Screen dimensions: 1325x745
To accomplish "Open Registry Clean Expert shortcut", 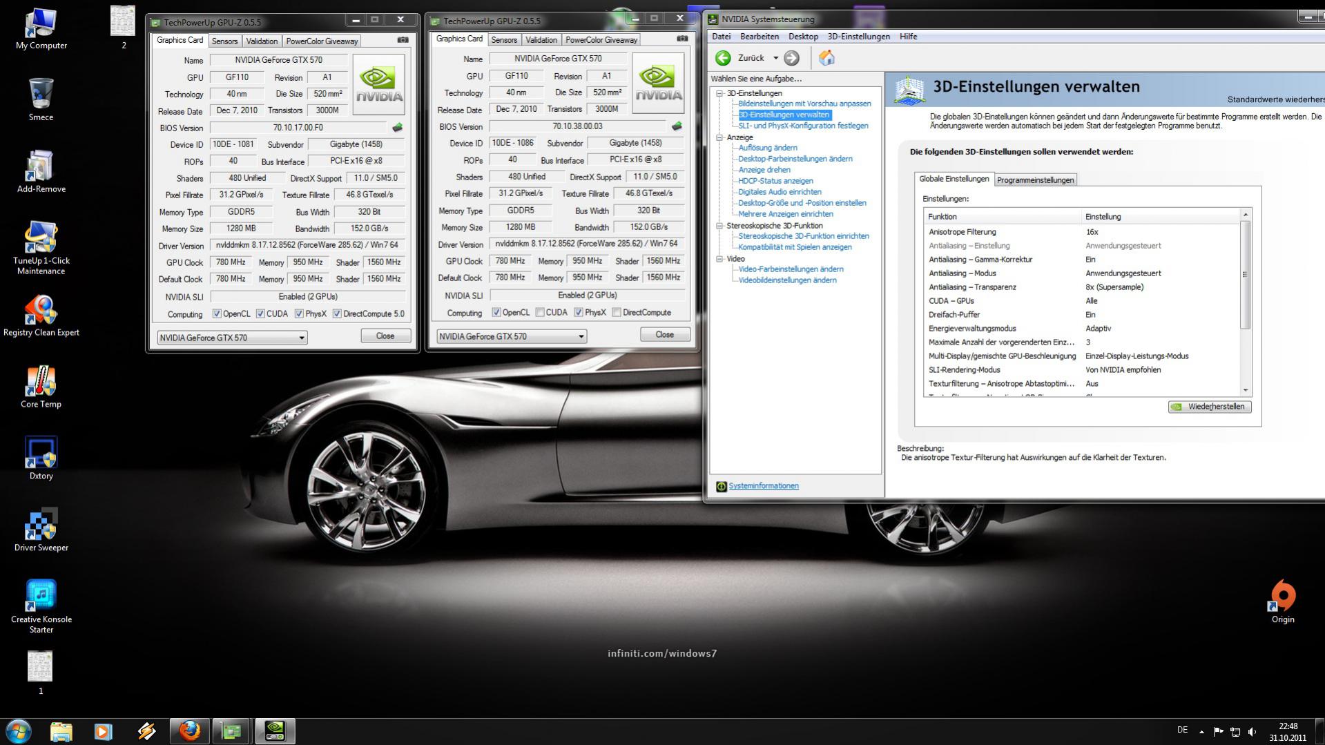I will [41, 316].
